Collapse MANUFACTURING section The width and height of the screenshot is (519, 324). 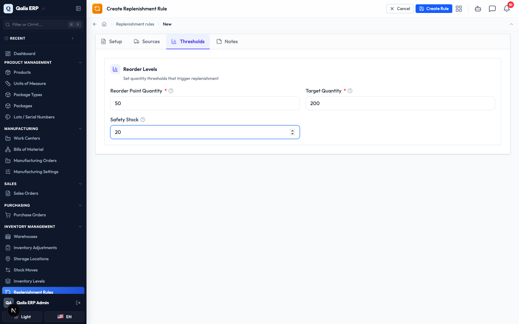80,129
